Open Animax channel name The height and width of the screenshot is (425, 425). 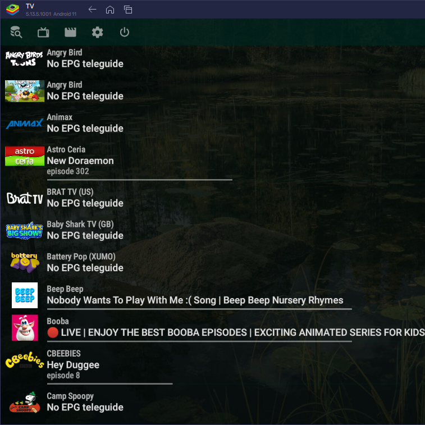click(60, 117)
